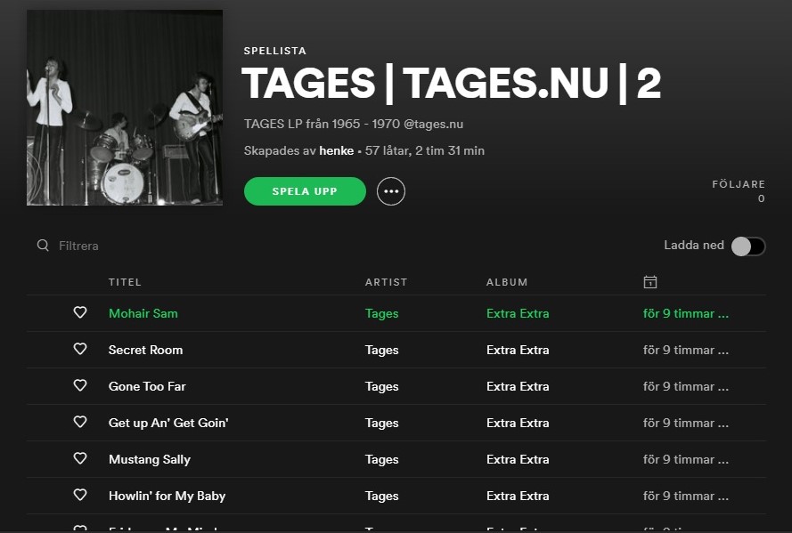Open the three-dots more options menu
This screenshot has width=792, height=533.
pos(391,191)
